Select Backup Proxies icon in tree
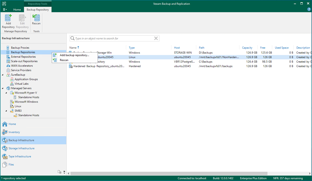Image resolution: width=312 pixels, height=181 pixels. pos(8,48)
